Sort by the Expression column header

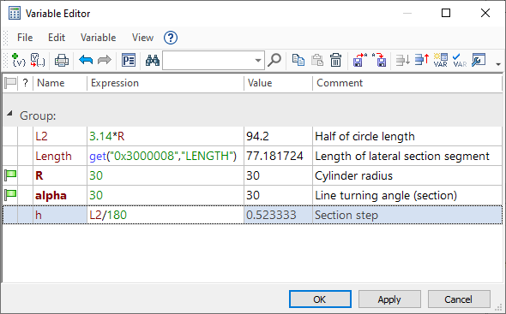166,83
